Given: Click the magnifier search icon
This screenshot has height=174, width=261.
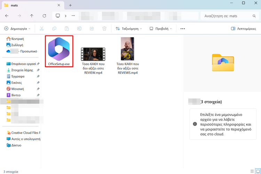Looking at the screenshot, I should [x=254, y=16].
